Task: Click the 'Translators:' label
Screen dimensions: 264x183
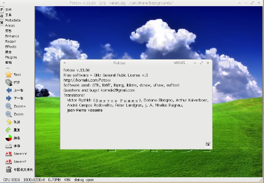Action: [74, 95]
